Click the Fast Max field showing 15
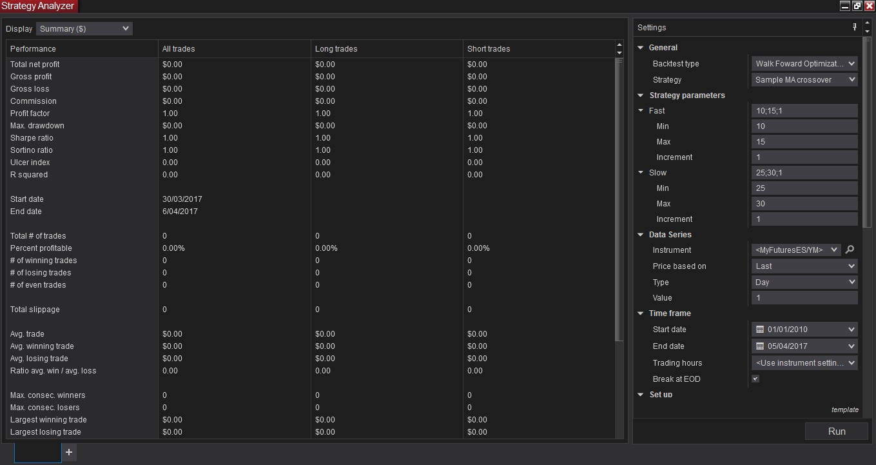 (804, 142)
